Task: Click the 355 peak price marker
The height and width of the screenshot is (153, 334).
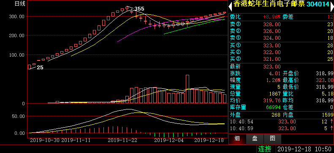Action: click(139, 9)
